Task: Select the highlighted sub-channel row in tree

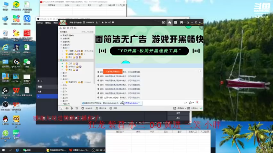Action: (76, 61)
